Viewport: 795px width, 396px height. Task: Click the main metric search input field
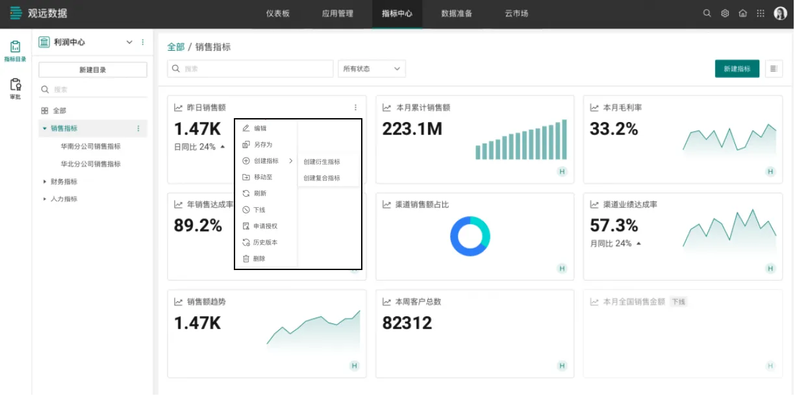[250, 69]
